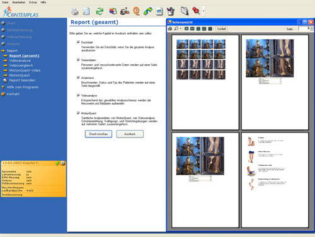Open Videovergleich in the sidebar
315x237 pixels.
(21, 66)
